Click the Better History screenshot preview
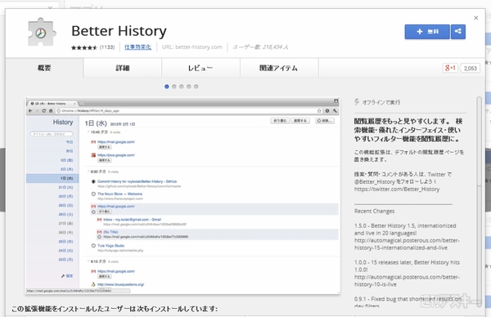 (x=182, y=196)
